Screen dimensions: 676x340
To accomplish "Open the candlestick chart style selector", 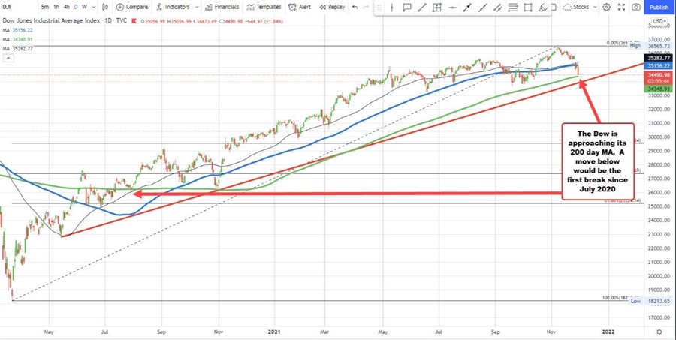I will point(106,7).
